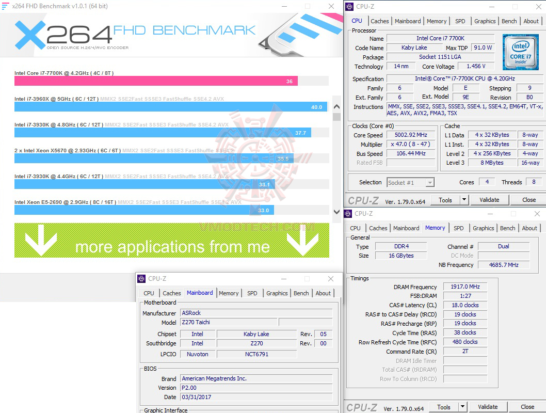
Task: Click the Core Speed value 5002.92 MHz
Action: (x=411, y=135)
